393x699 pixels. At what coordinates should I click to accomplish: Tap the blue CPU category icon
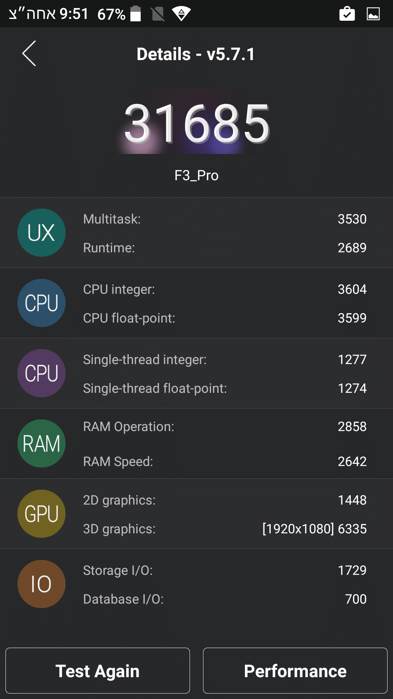pyautogui.click(x=41, y=303)
